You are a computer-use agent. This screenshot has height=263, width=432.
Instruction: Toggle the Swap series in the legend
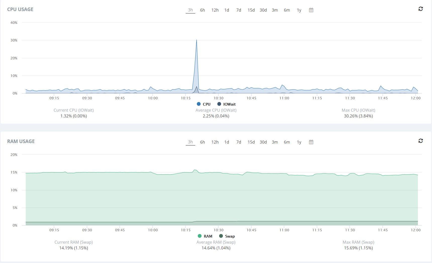pyautogui.click(x=227, y=236)
